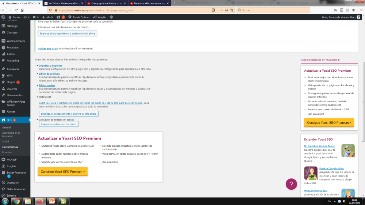Close the Herramientas Yoast SEO tab
This screenshot has height=205, width=365.
pos(39,4)
